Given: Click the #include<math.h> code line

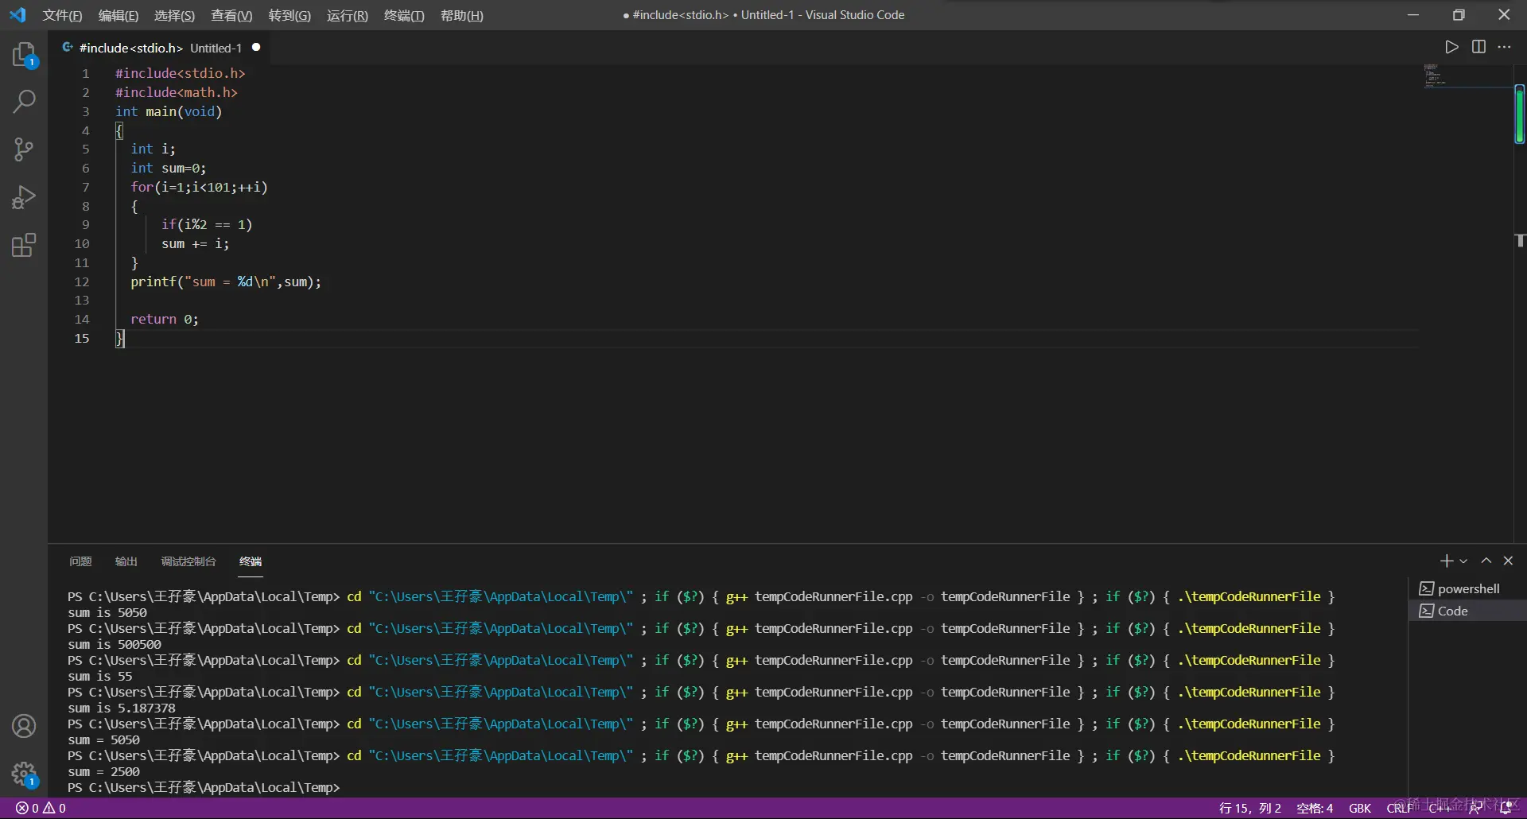Looking at the screenshot, I should coord(176,92).
